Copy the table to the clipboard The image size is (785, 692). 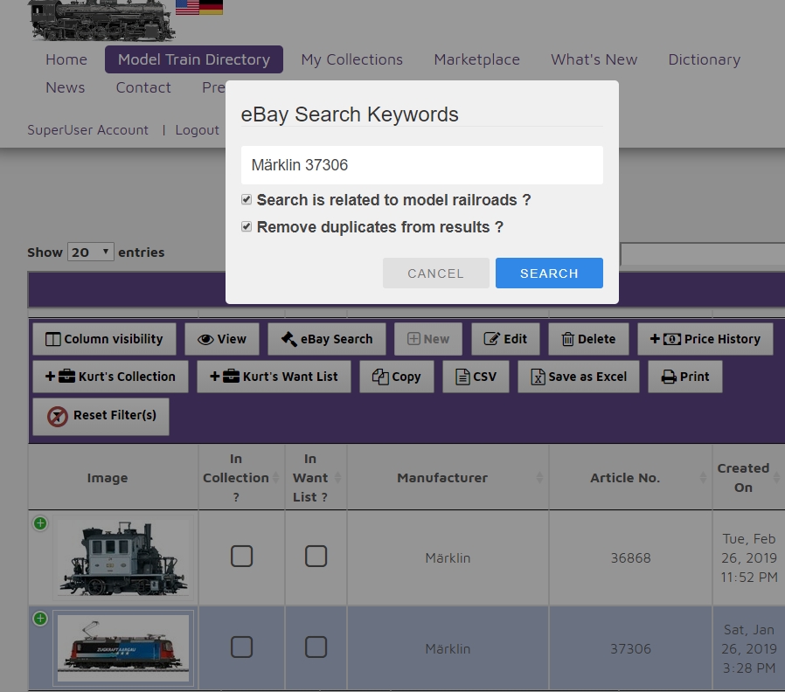click(x=397, y=377)
